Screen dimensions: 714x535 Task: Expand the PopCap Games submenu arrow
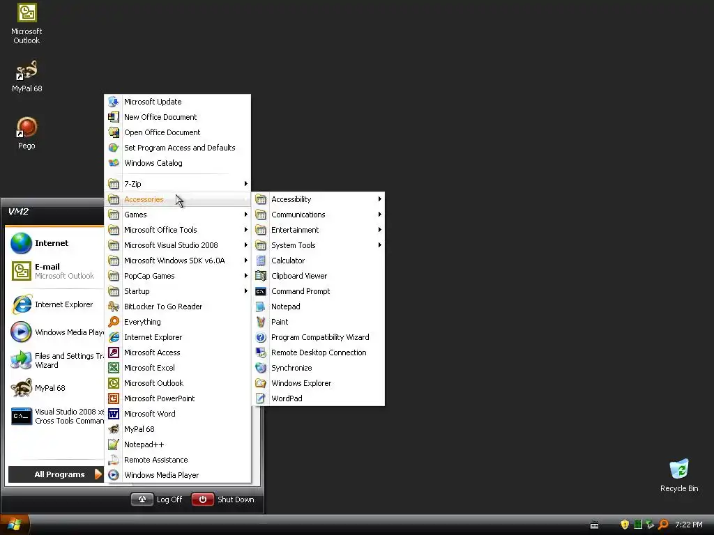tap(246, 276)
